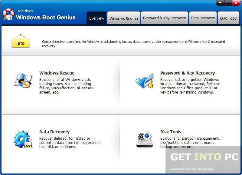Switch to the Overview tab
242x175 pixels.
[x=96, y=18]
